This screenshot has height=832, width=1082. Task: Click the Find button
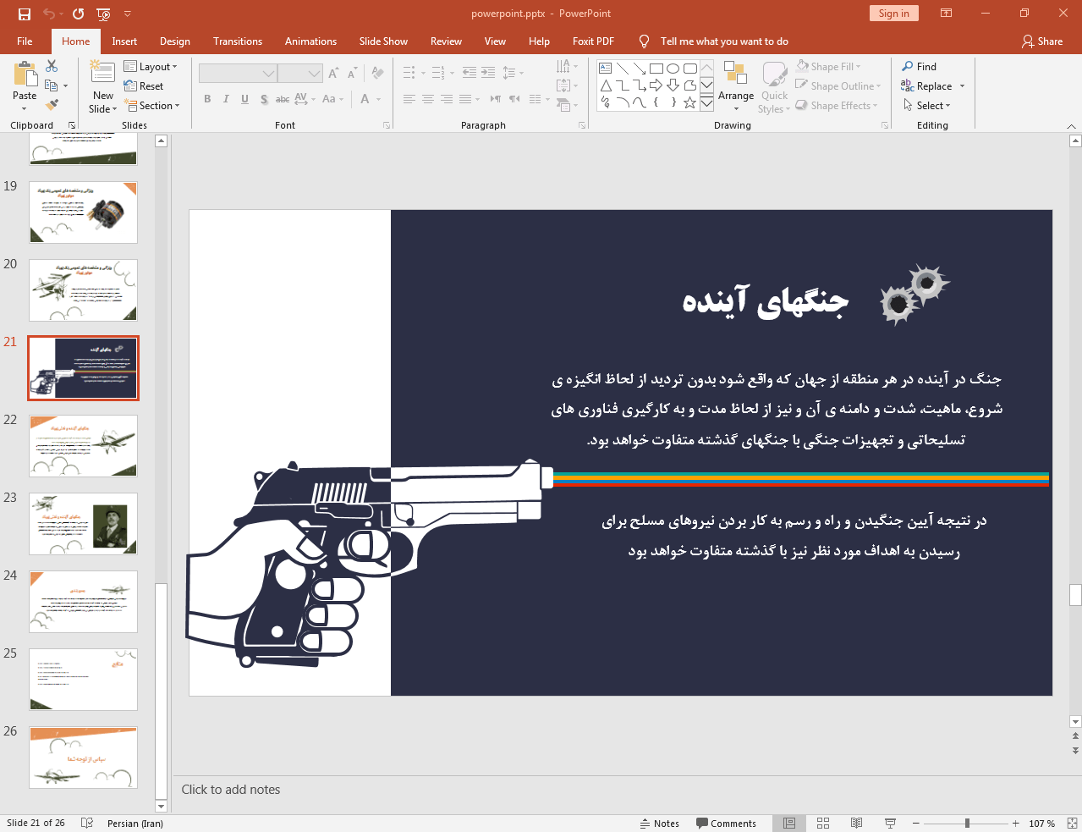point(920,66)
